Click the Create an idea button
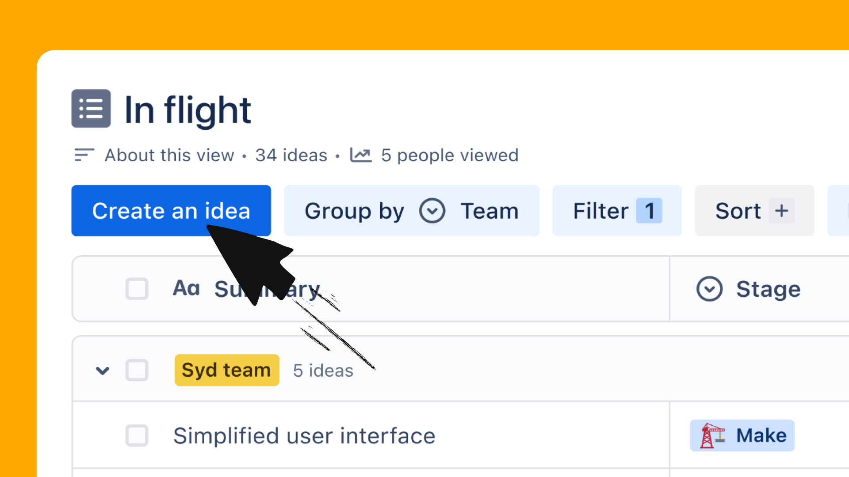Image resolution: width=849 pixels, height=477 pixels. 171,211
